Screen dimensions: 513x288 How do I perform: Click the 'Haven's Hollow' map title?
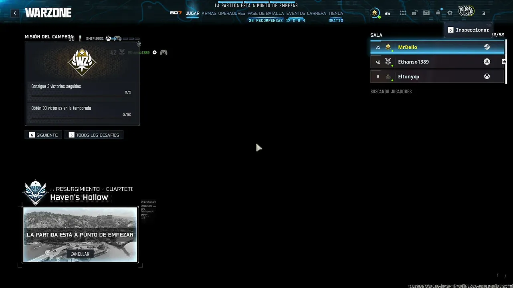point(79,197)
